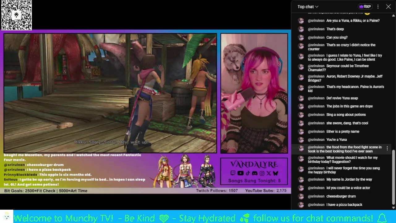Click message 'What movie should I watch for my birthday'
396x223 pixels.
pyautogui.click(x=343, y=160)
